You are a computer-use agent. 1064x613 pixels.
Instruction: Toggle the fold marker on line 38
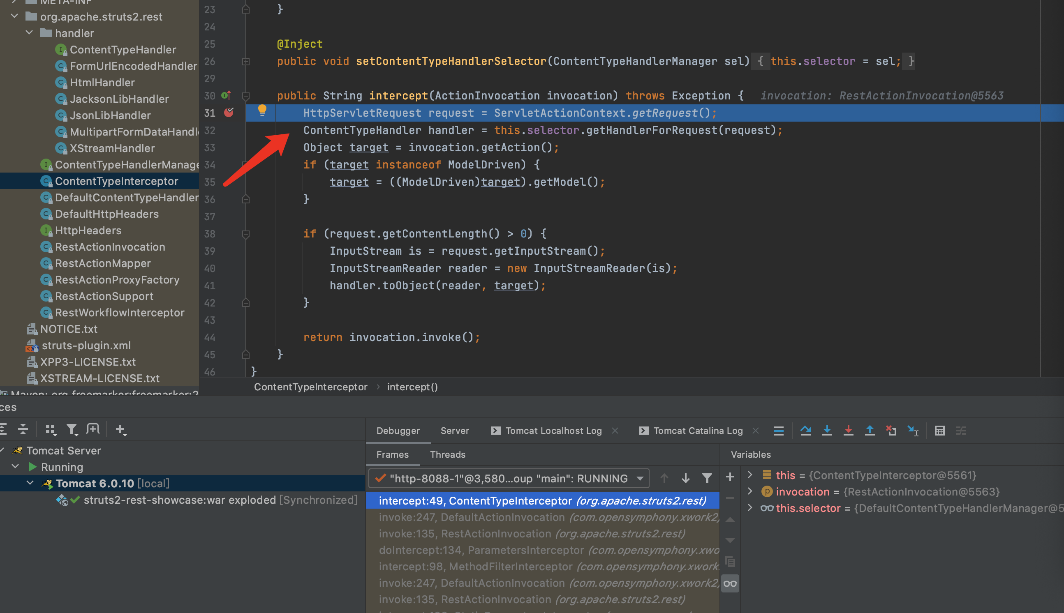tap(246, 234)
